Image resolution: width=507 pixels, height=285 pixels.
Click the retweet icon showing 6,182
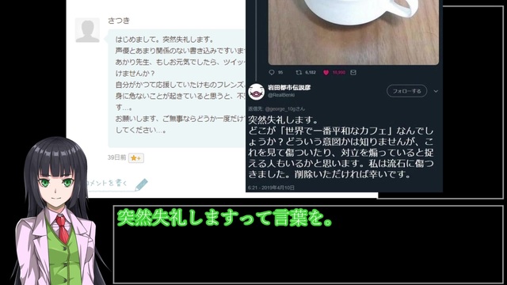point(299,72)
